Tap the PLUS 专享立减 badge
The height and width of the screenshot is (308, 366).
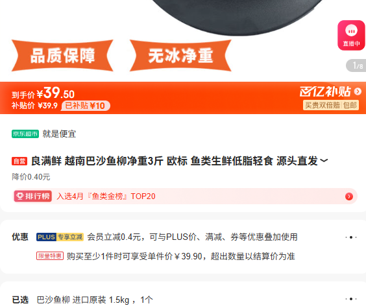tap(60, 237)
